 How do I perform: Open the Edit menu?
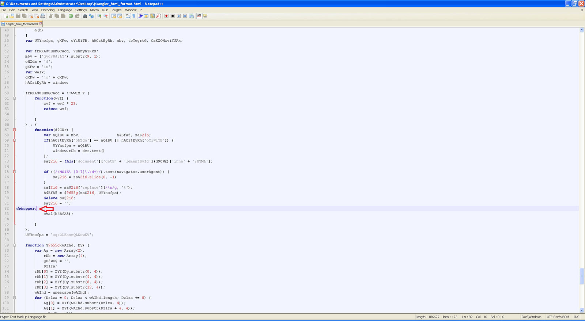[12, 10]
